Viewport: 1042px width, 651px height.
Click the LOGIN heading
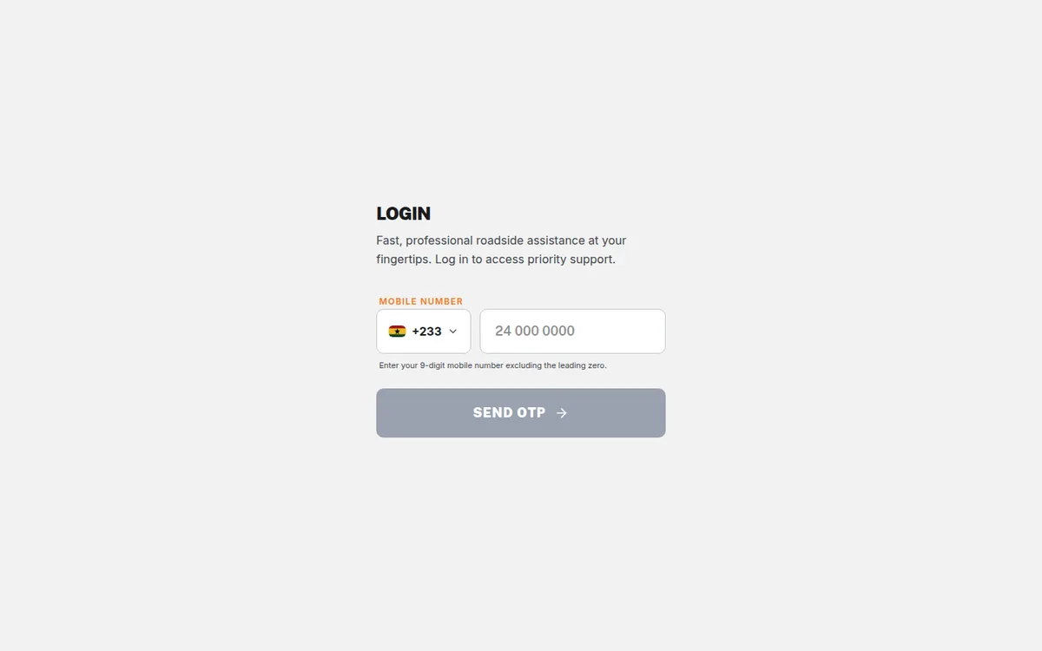(403, 214)
